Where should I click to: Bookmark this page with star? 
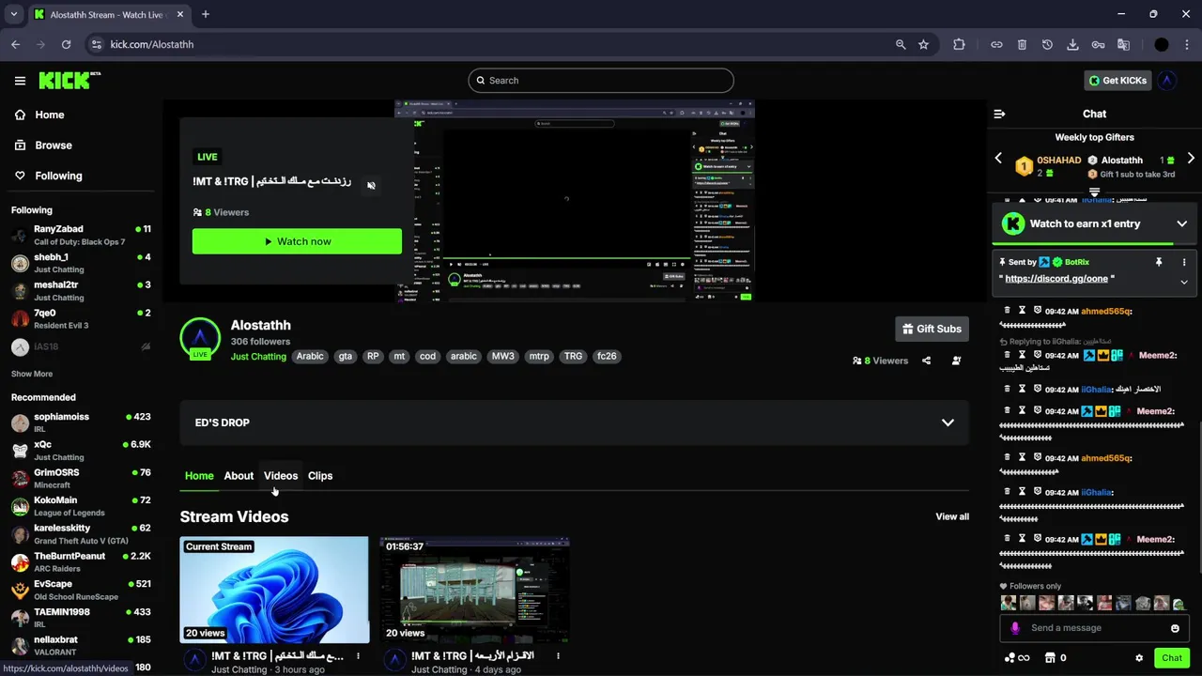(924, 44)
